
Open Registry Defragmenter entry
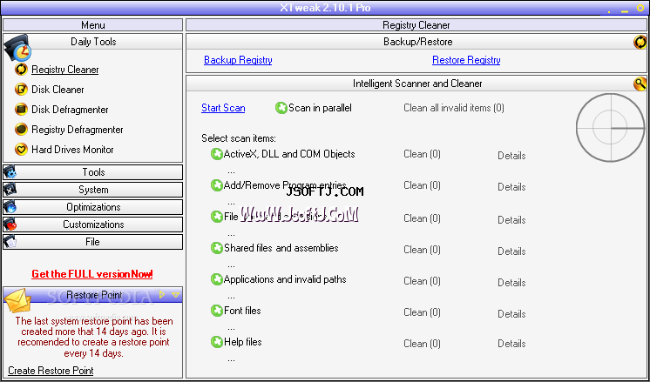pyautogui.click(x=77, y=130)
